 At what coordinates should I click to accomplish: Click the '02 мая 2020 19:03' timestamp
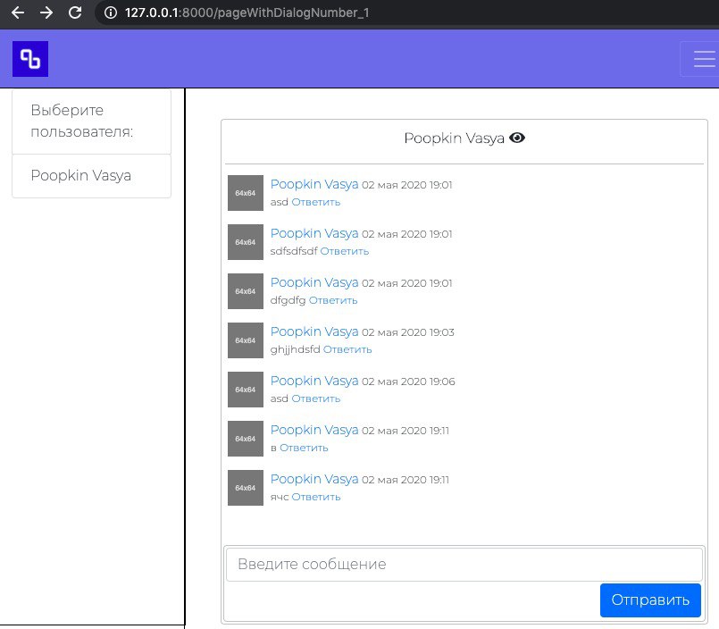point(408,332)
